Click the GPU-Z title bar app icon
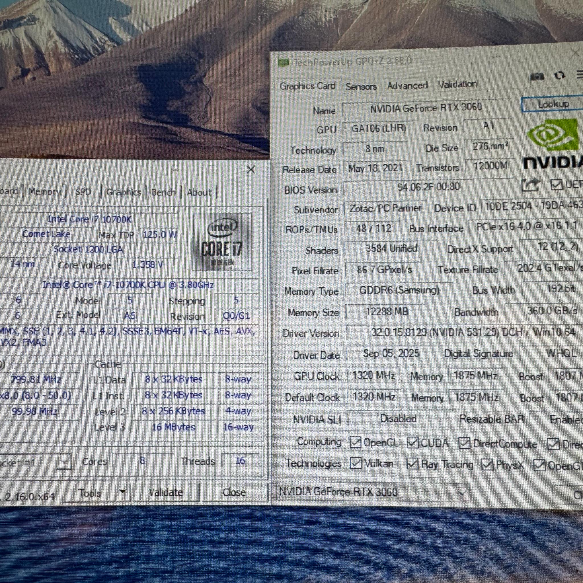Image resolution: width=583 pixels, height=583 pixels. tap(283, 63)
